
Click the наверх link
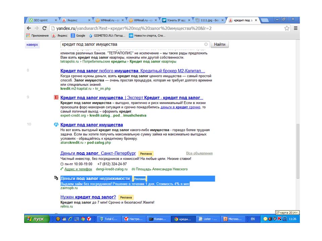(x=32, y=45)
